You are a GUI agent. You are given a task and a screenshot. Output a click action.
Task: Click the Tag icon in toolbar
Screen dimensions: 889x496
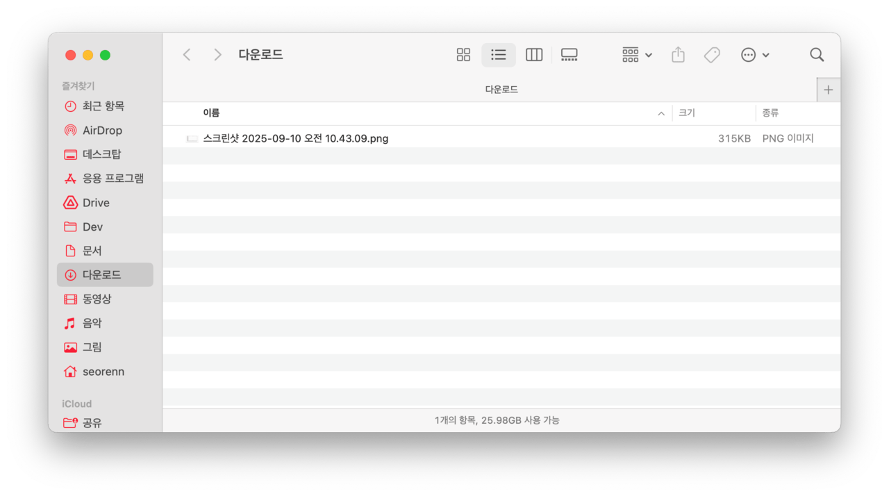[x=712, y=55]
